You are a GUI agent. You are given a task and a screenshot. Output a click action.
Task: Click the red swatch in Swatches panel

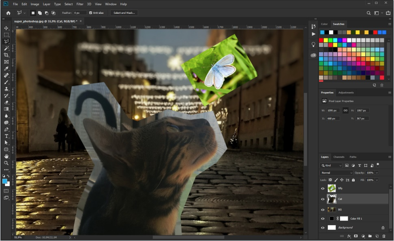[x=321, y=40]
